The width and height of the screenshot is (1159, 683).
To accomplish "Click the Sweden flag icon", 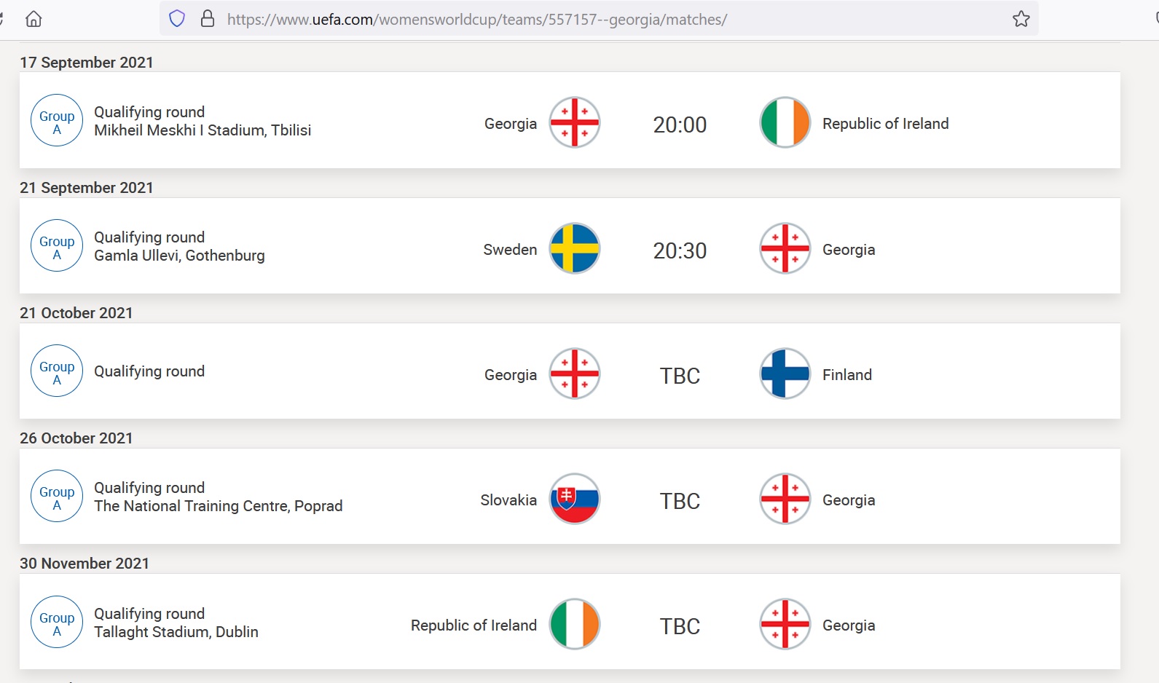I will point(574,248).
